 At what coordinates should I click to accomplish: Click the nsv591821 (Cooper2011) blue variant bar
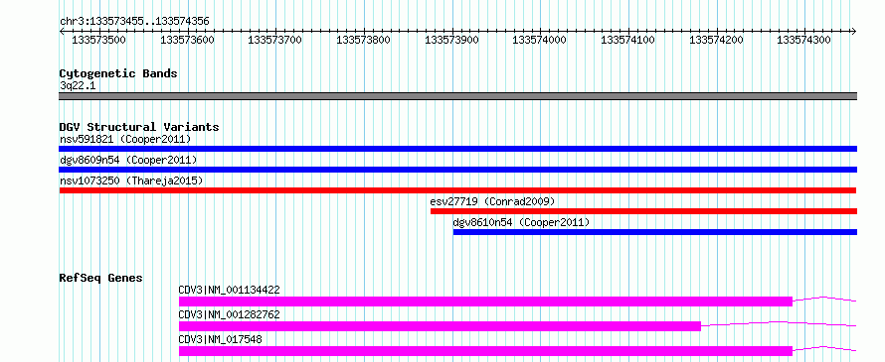coord(457,149)
